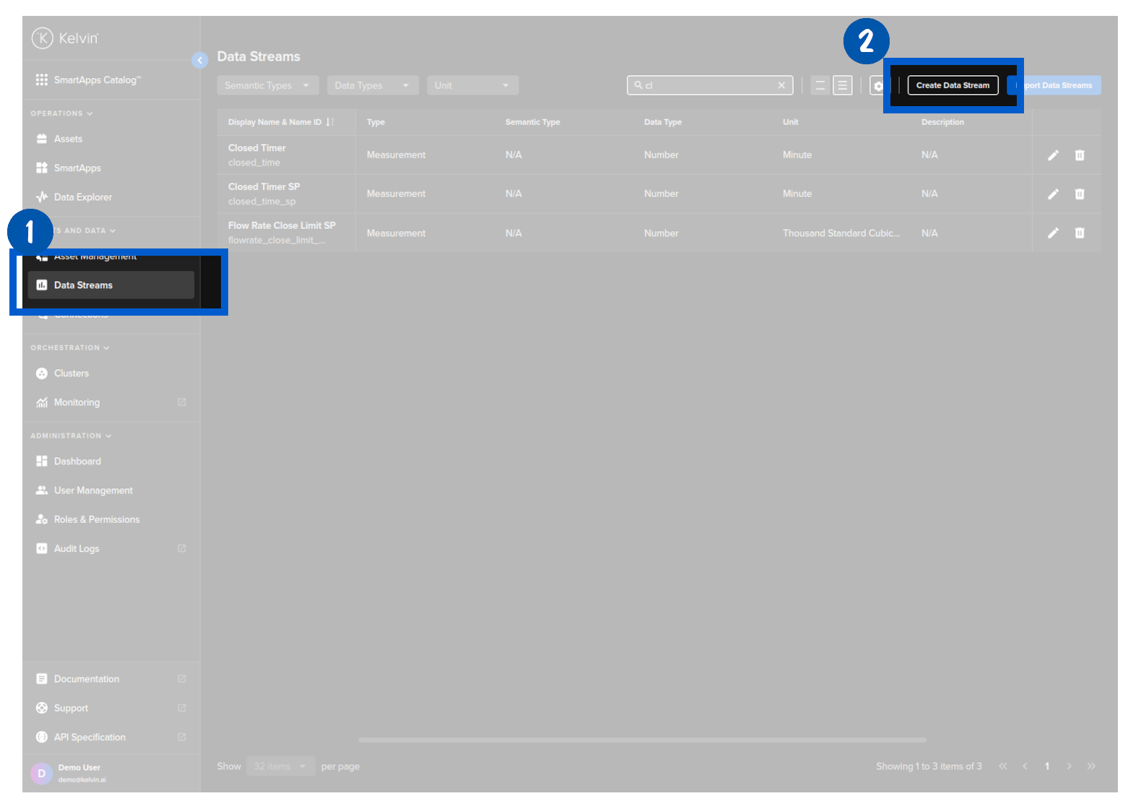The width and height of the screenshot is (1141, 809).
Task: Switch to comfortable row density view
Action: [842, 85]
